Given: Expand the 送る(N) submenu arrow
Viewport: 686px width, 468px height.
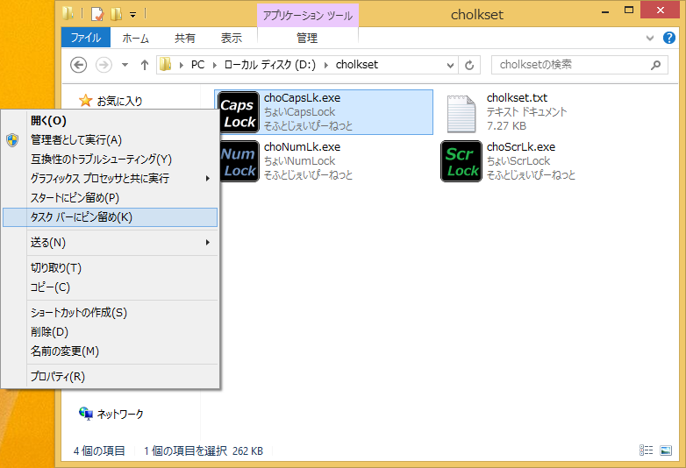Looking at the screenshot, I should 208,242.
